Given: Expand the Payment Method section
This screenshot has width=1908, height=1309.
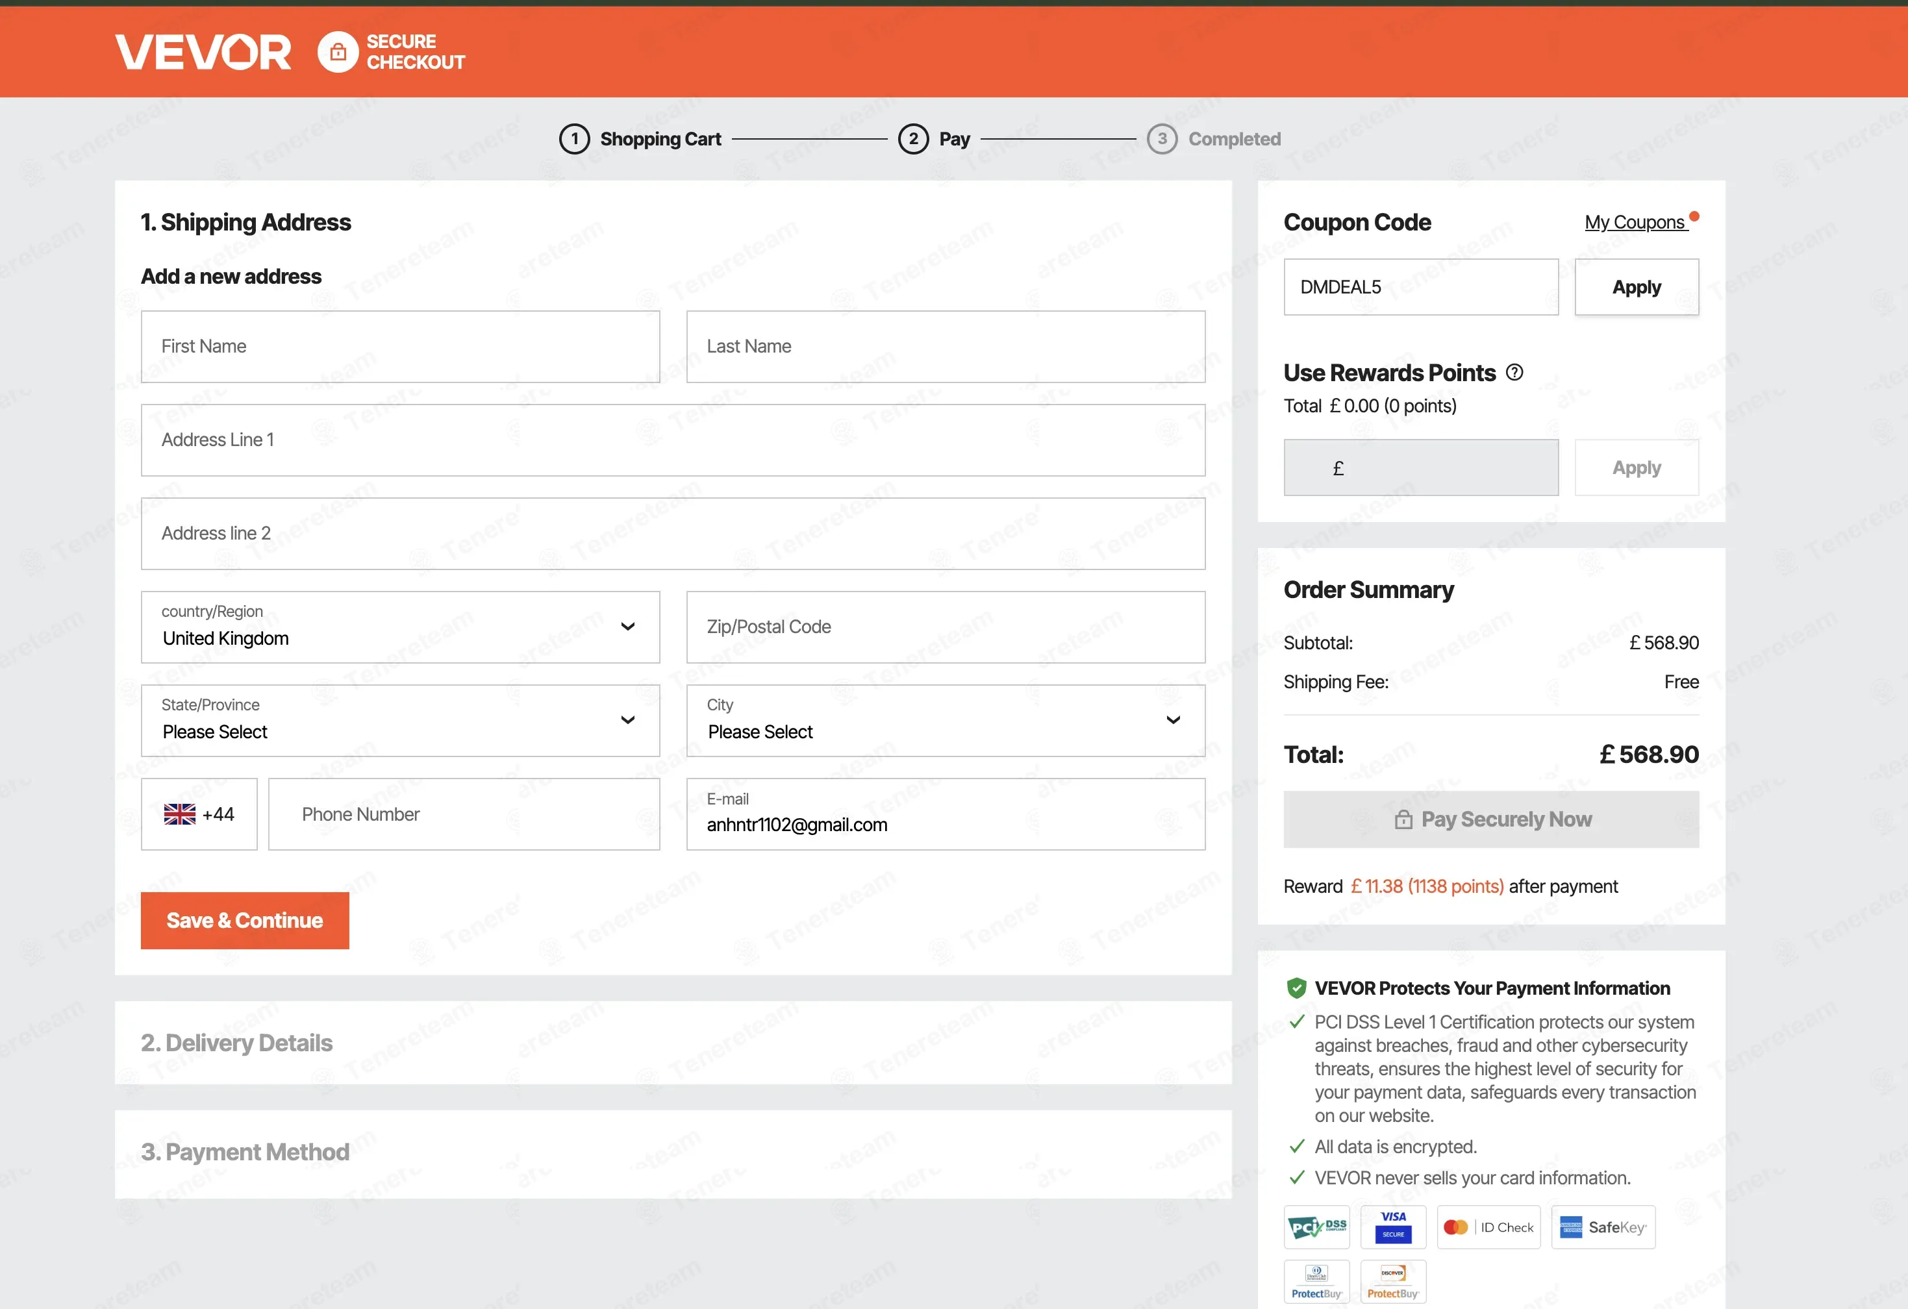Looking at the screenshot, I should tap(673, 1154).
